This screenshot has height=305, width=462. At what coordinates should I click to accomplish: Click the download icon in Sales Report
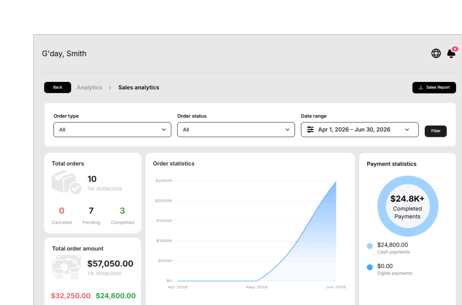pos(421,87)
